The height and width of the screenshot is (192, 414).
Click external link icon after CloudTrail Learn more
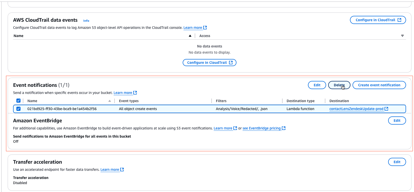click(205, 28)
